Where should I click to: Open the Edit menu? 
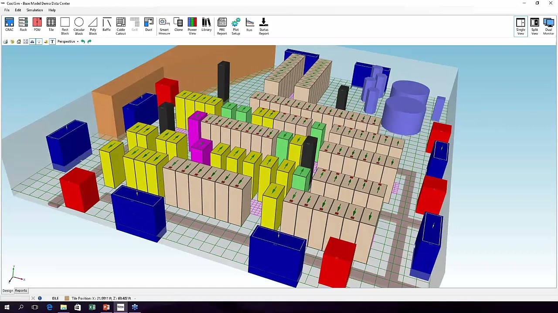point(18,10)
